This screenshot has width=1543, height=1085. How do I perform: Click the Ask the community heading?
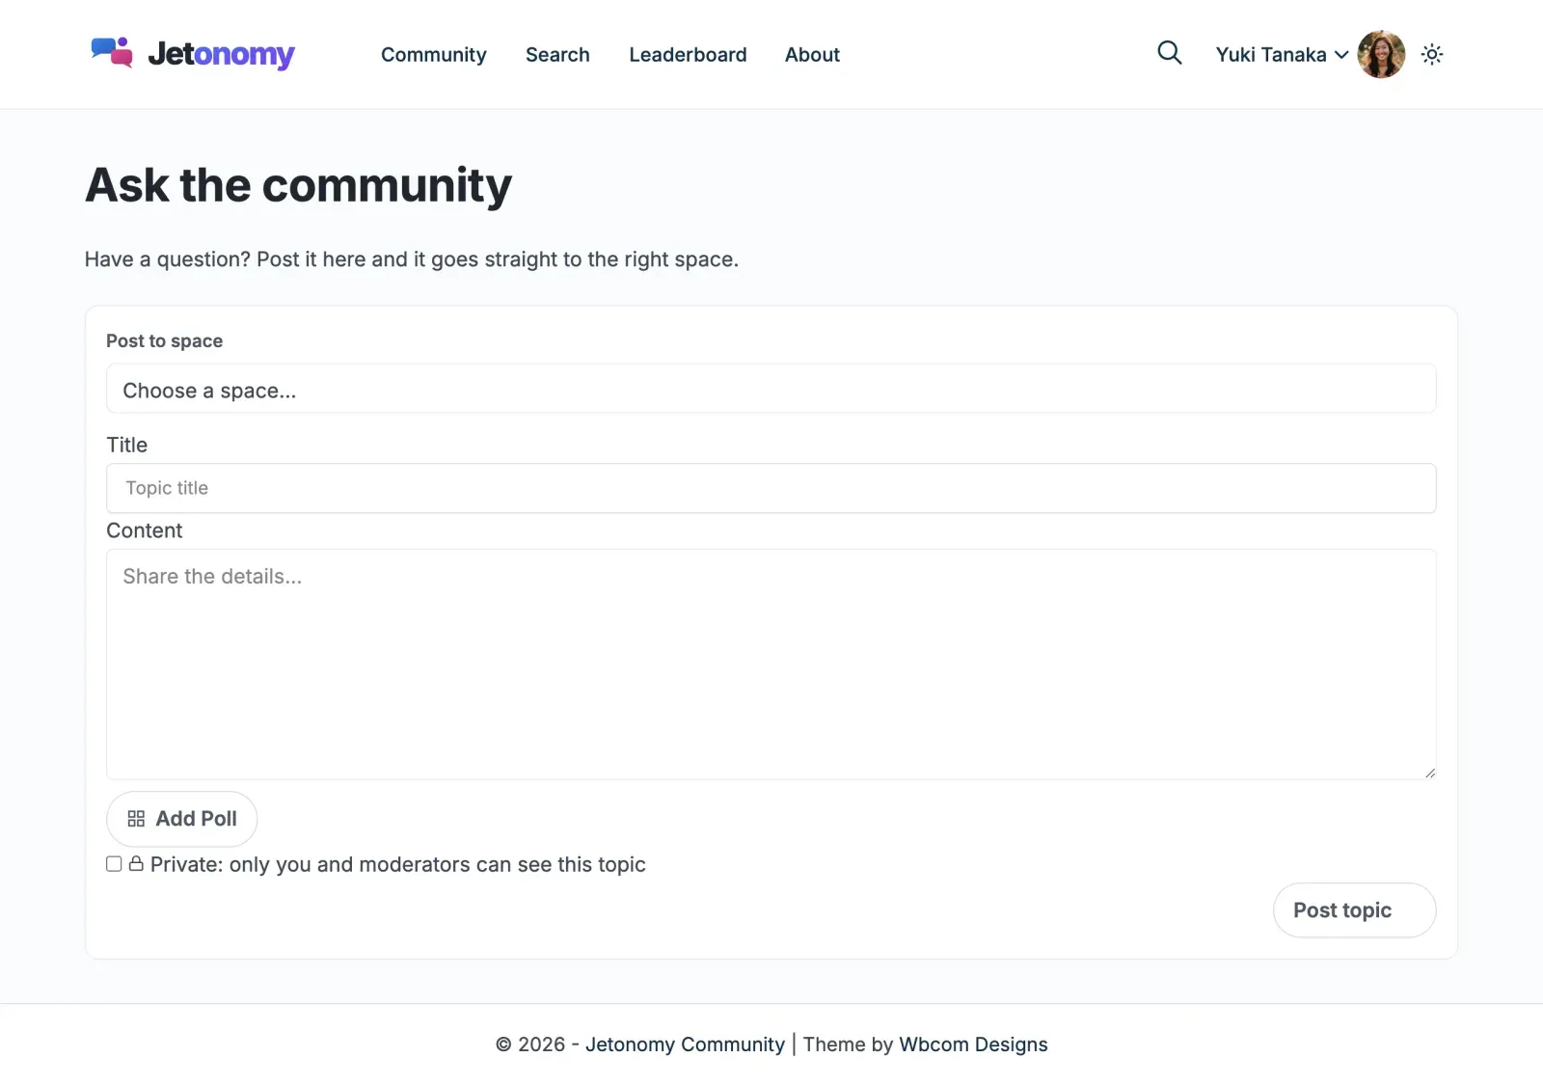pos(298,185)
